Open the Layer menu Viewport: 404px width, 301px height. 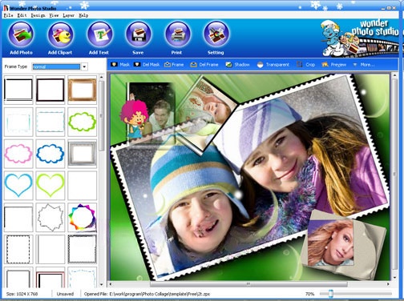[68, 15]
